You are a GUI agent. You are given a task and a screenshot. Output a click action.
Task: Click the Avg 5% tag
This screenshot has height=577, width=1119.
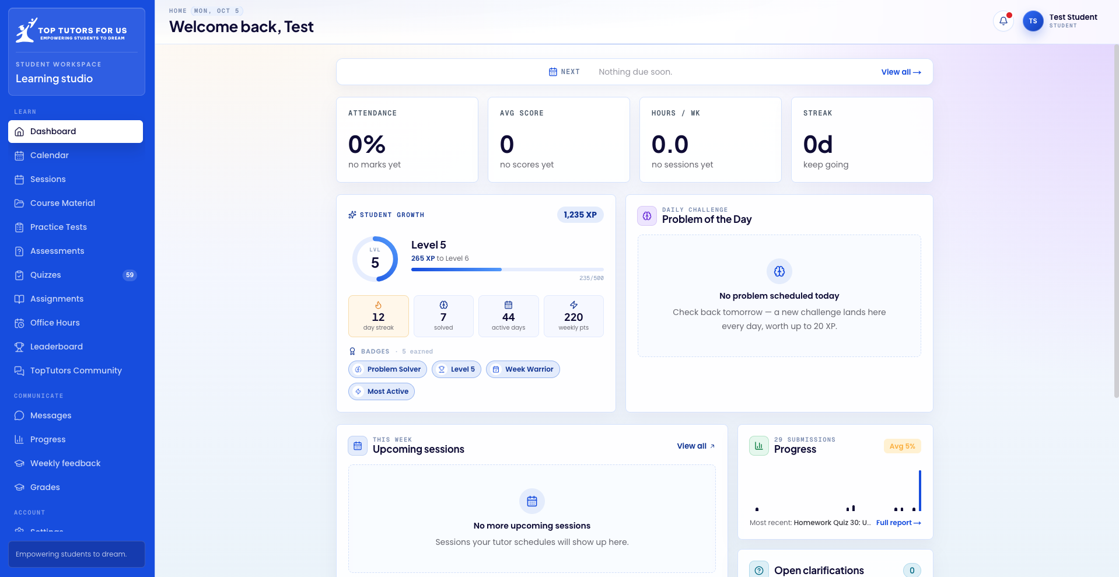[902, 446]
